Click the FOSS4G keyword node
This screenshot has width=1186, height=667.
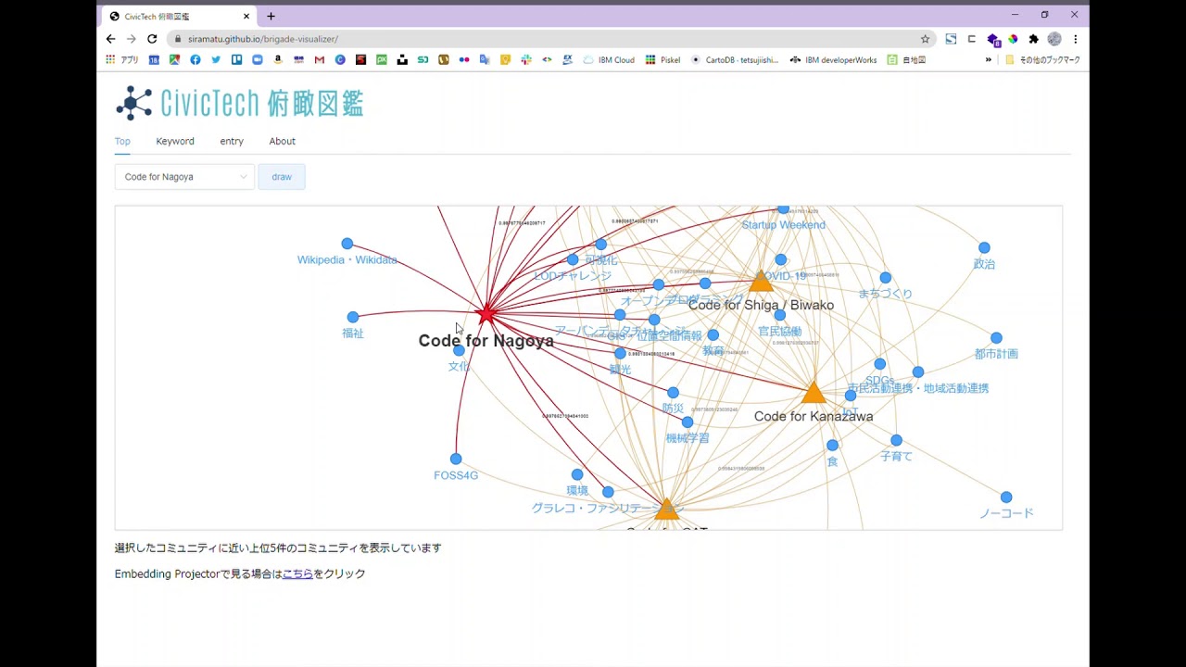click(x=456, y=459)
